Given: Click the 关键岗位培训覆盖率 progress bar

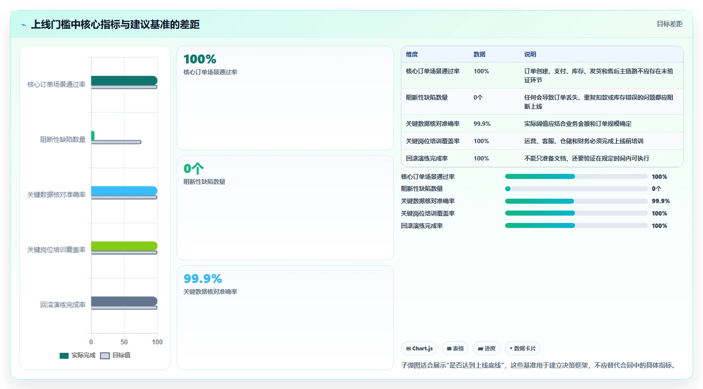Looking at the screenshot, I should [x=576, y=213].
